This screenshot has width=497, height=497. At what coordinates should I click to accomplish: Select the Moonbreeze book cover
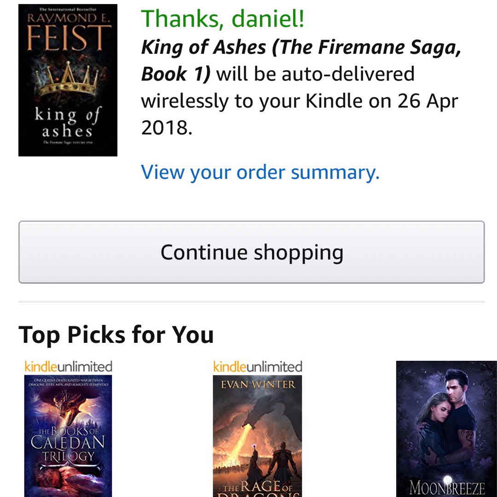pyautogui.click(x=446, y=428)
